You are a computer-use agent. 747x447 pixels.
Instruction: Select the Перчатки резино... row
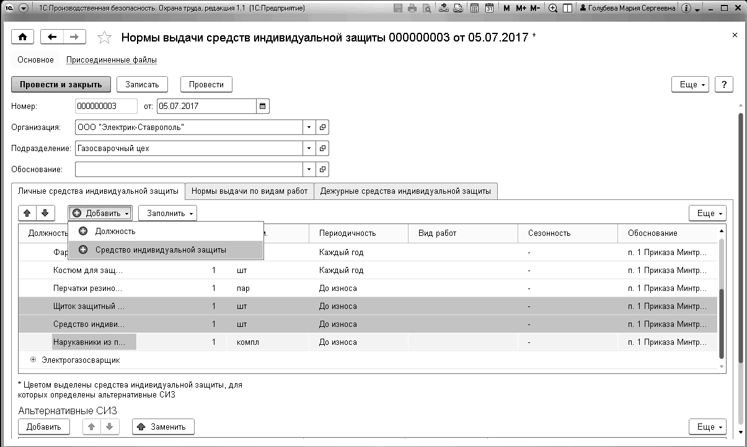368,289
